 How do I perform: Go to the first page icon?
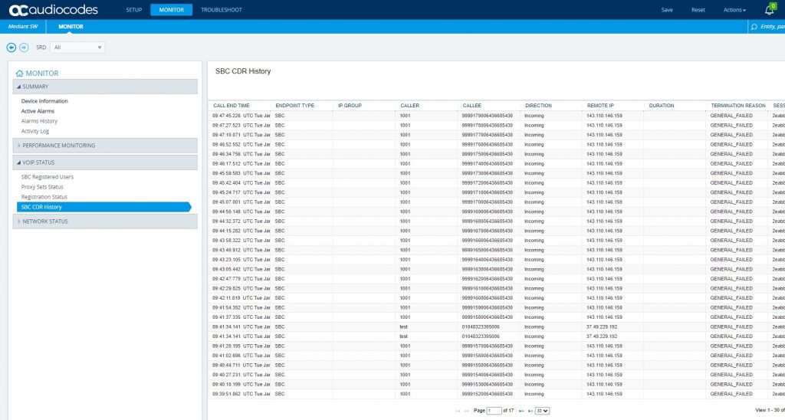(458, 411)
